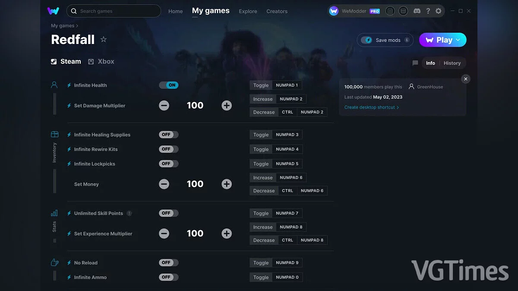Open the Discord icon link
Viewport: 518px width, 291px height.
pyautogui.click(x=417, y=11)
